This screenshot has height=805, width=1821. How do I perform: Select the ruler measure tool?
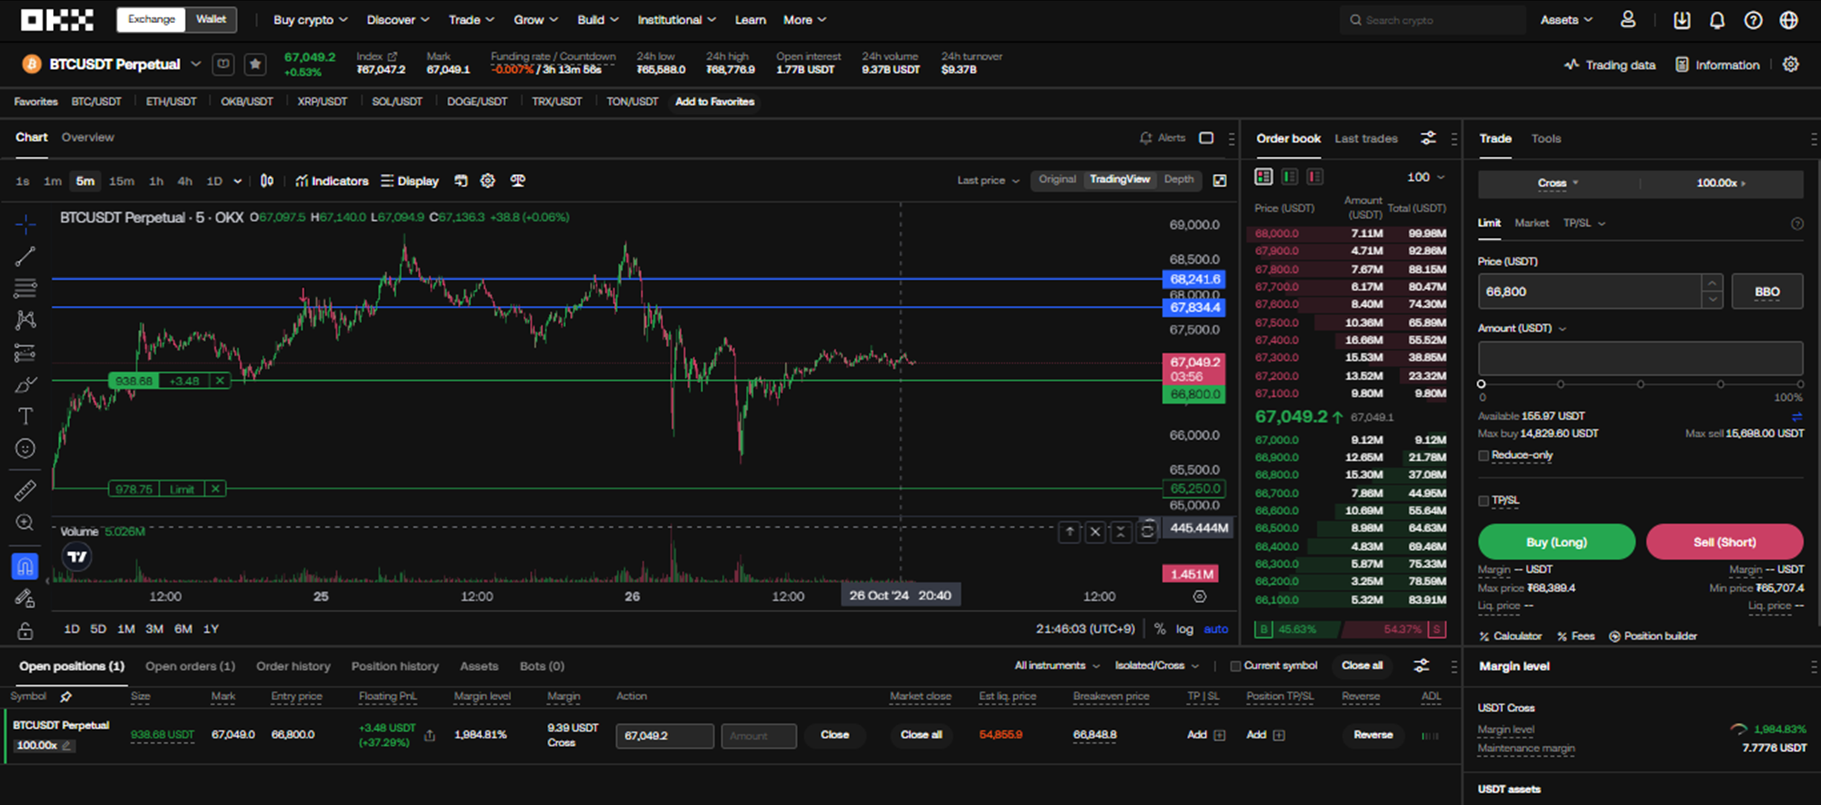click(x=25, y=490)
